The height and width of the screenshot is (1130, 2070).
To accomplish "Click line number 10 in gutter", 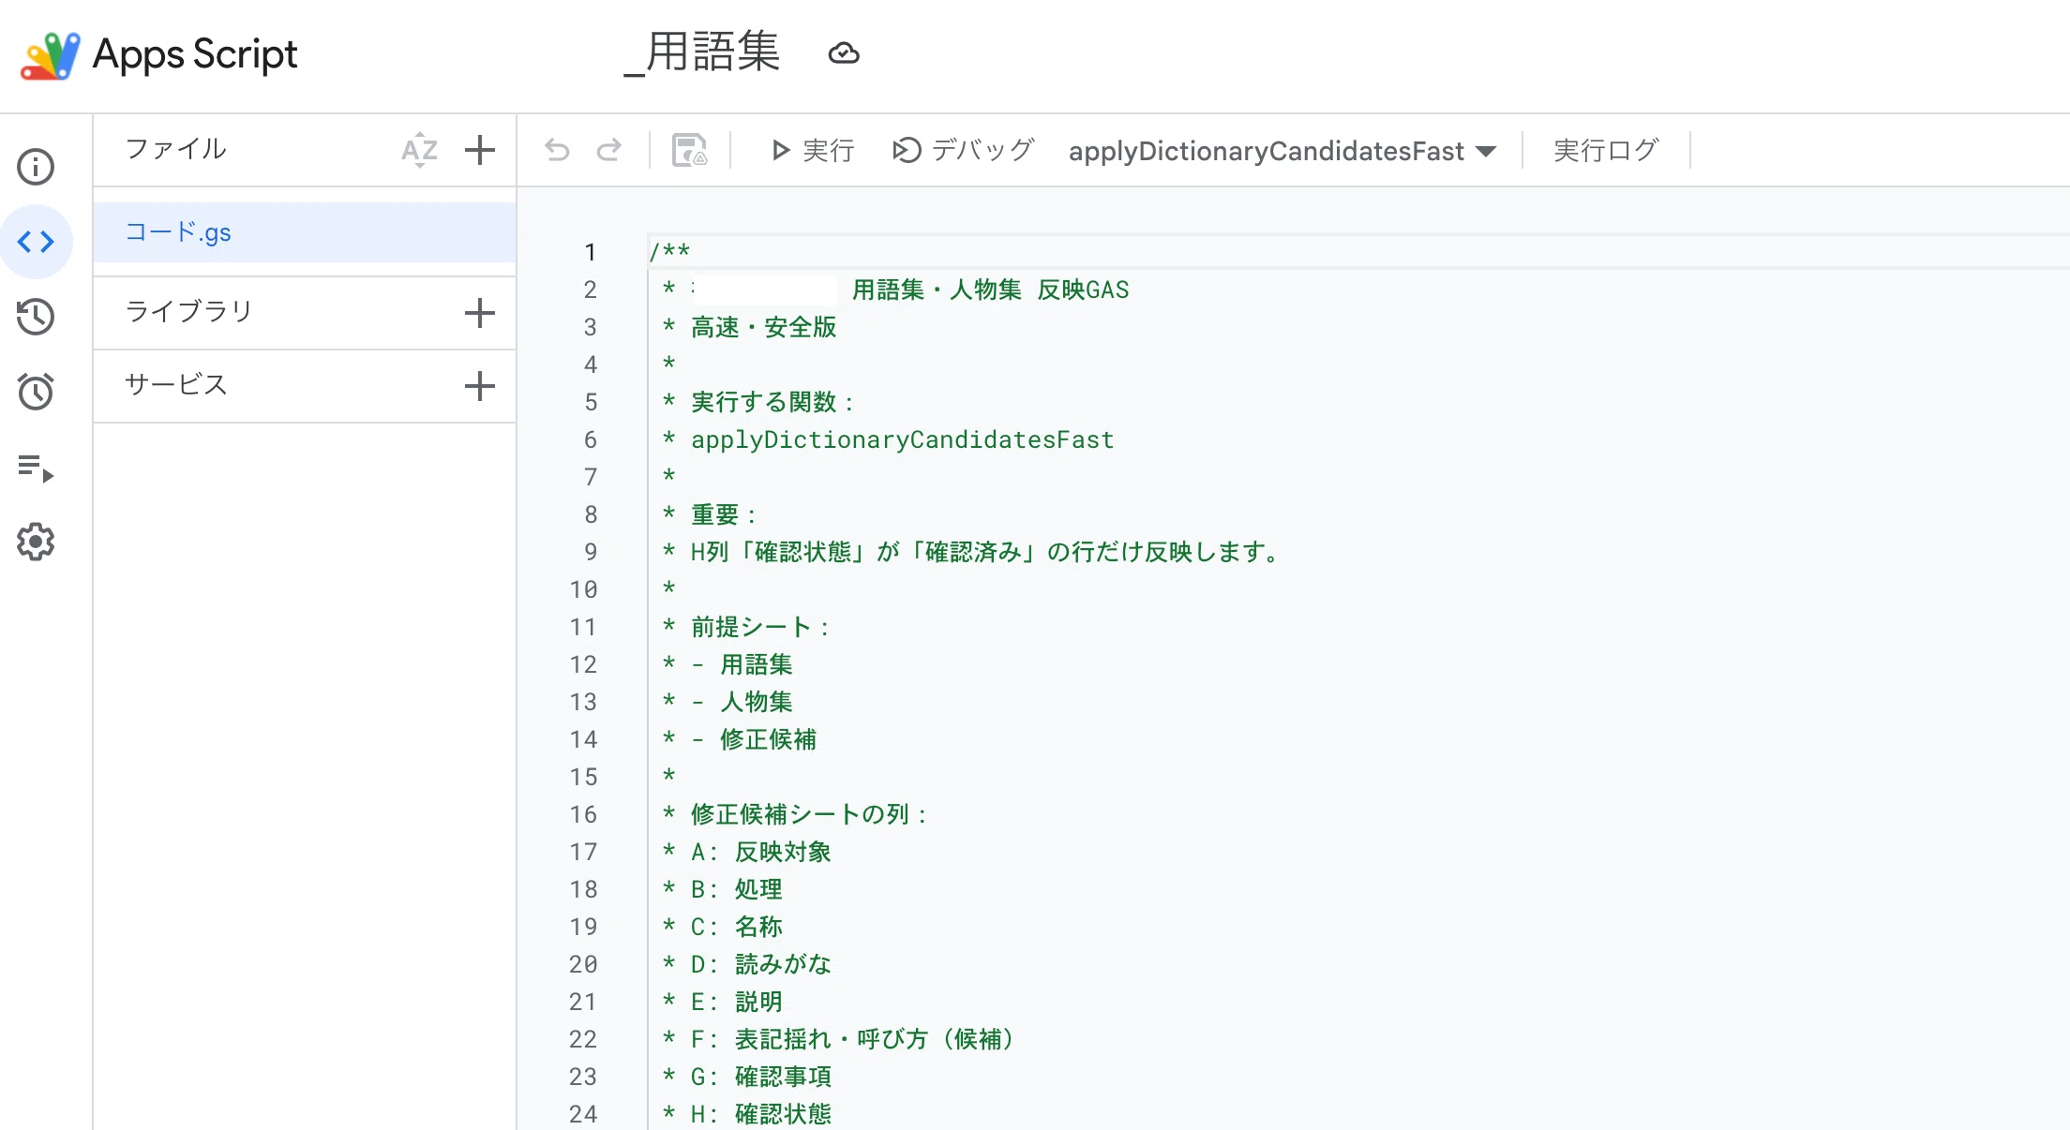I will coord(583,589).
